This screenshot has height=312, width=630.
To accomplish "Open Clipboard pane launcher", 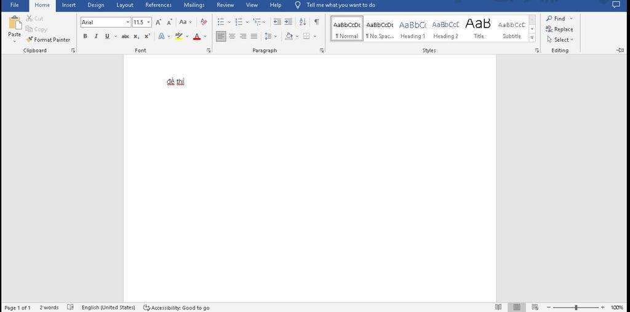I will pyautogui.click(x=73, y=50).
